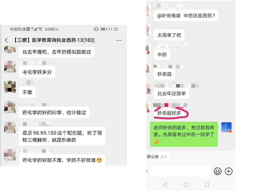Tap the 太简单了吧 message bubble
Screen dimensions: 255x191
click(169, 35)
